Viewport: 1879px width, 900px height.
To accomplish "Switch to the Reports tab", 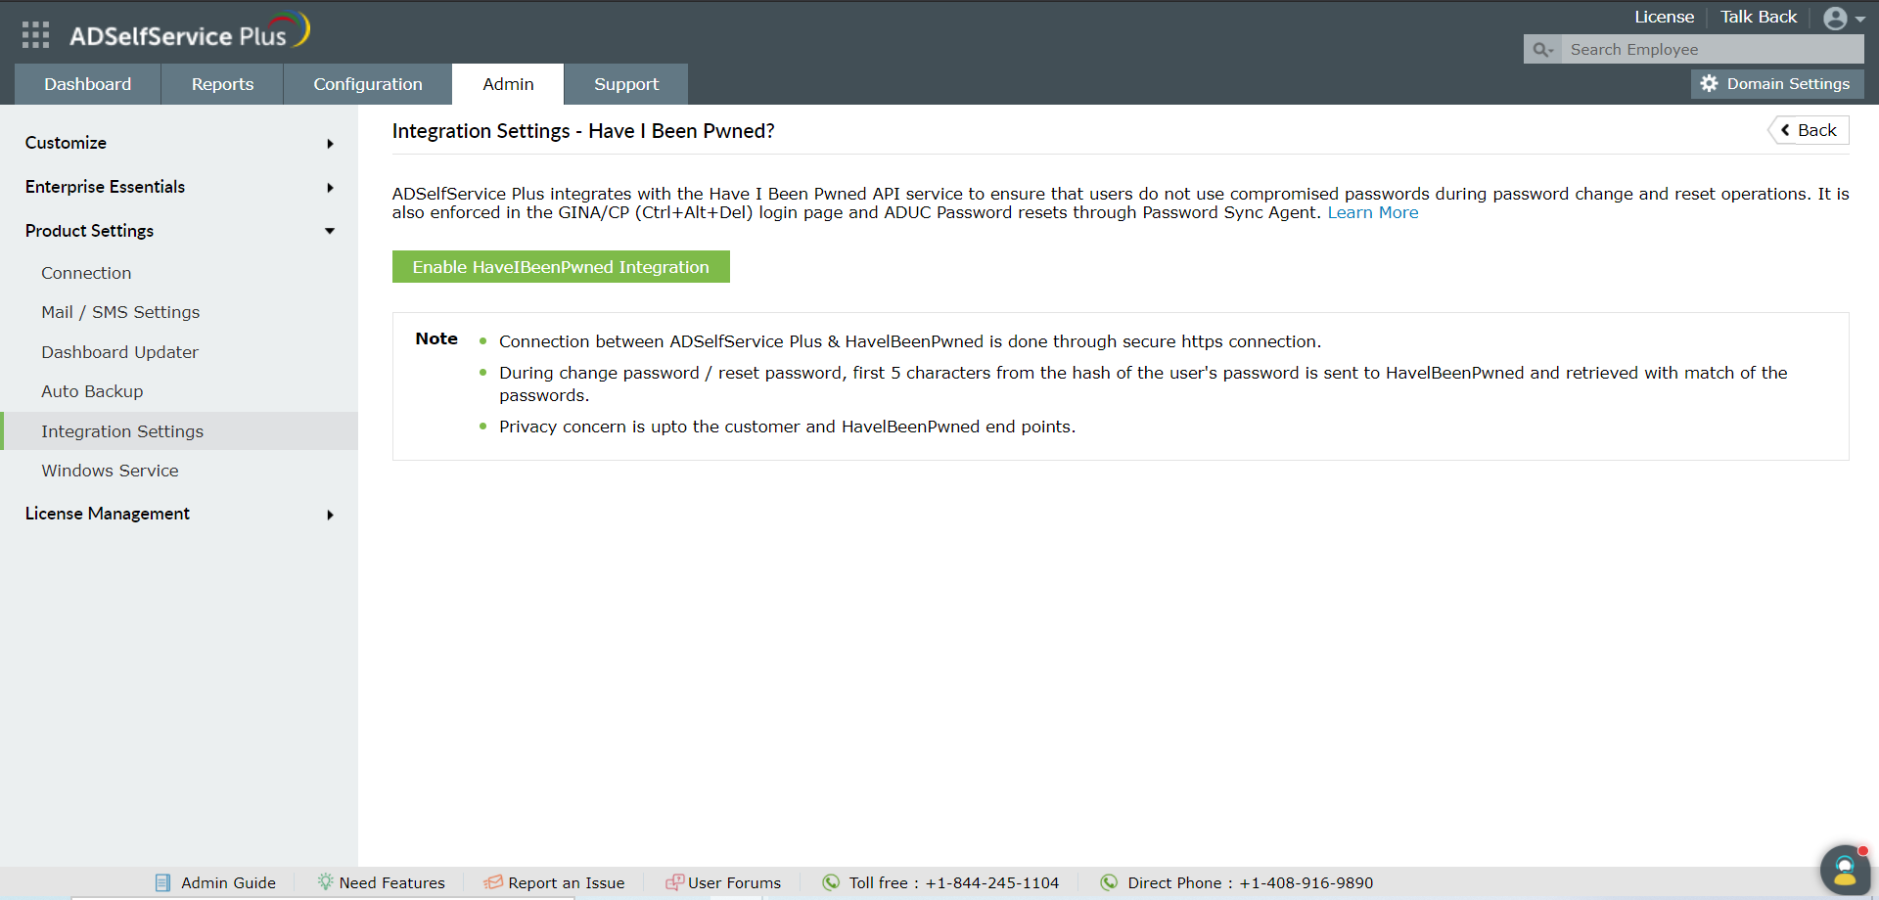I will click(x=222, y=84).
